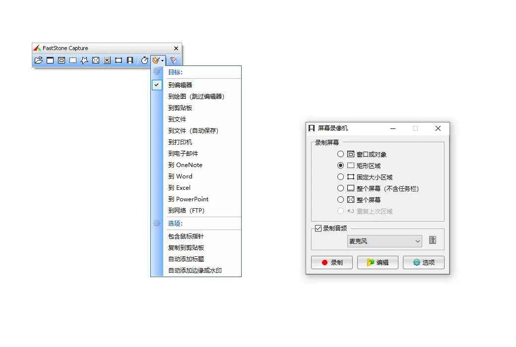The width and height of the screenshot is (516, 347).
Task: Capture fixed-size region tool
Action: point(119,60)
